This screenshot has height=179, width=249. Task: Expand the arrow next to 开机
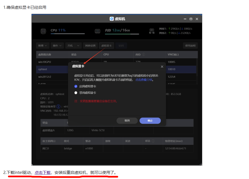tap(78, 46)
